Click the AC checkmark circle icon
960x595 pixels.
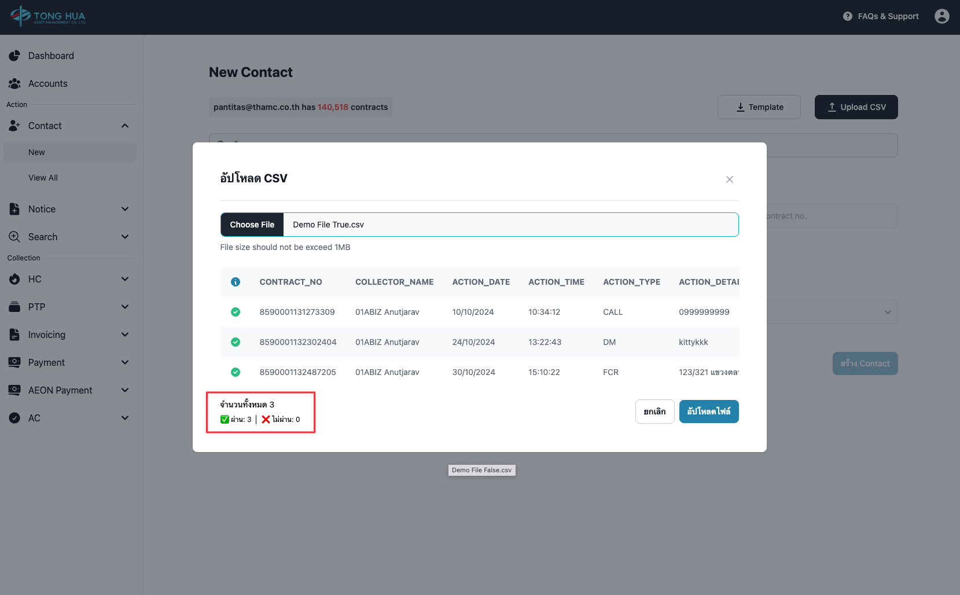coord(14,418)
